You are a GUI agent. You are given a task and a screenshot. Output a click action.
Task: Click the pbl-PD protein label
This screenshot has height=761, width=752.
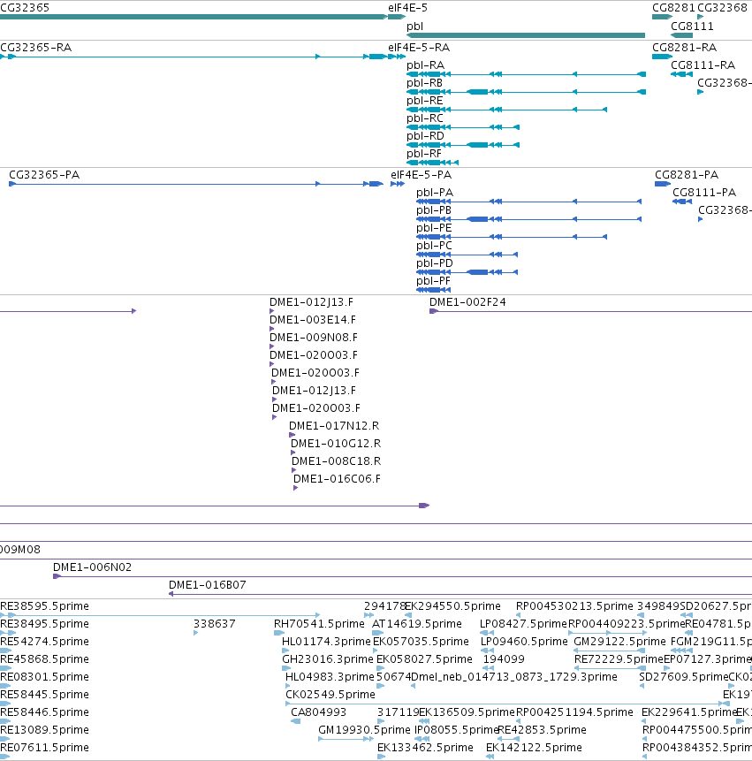tap(434, 263)
